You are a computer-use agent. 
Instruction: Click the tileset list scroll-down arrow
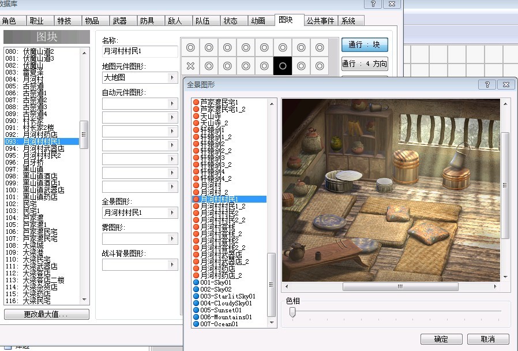pyautogui.click(x=84, y=300)
